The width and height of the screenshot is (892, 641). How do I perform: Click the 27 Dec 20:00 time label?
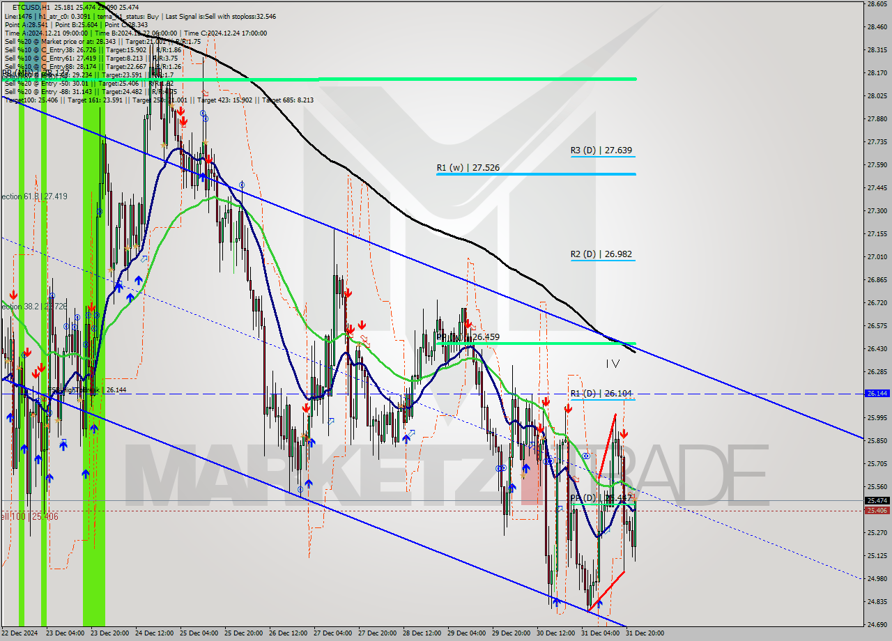pyautogui.click(x=377, y=633)
